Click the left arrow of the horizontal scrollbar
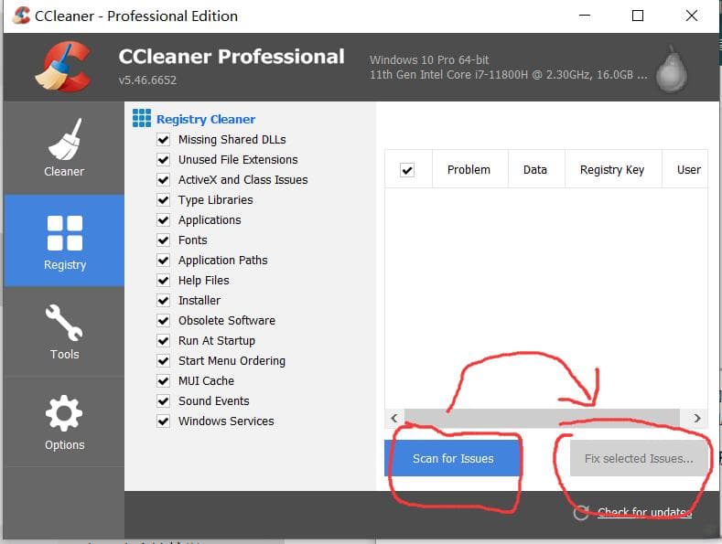Image resolution: width=722 pixels, height=544 pixels. pos(394,418)
